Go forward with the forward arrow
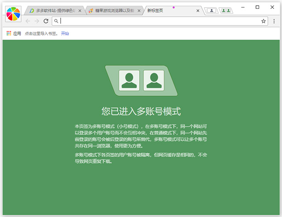282x217 pixels. (x=37, y=21)
